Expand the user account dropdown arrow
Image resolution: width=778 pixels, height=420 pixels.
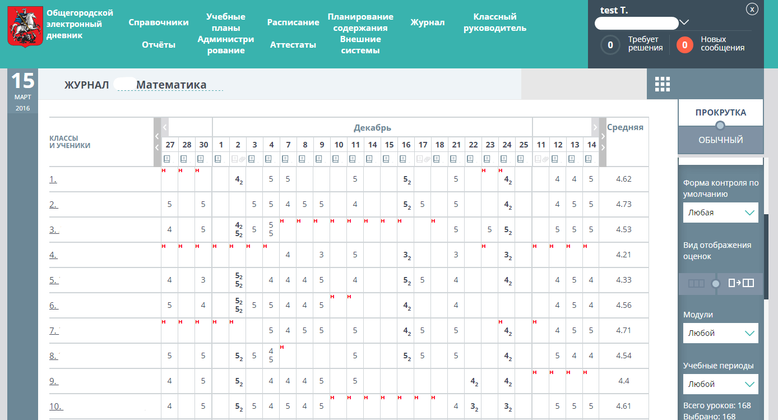(x=684, y=22)
